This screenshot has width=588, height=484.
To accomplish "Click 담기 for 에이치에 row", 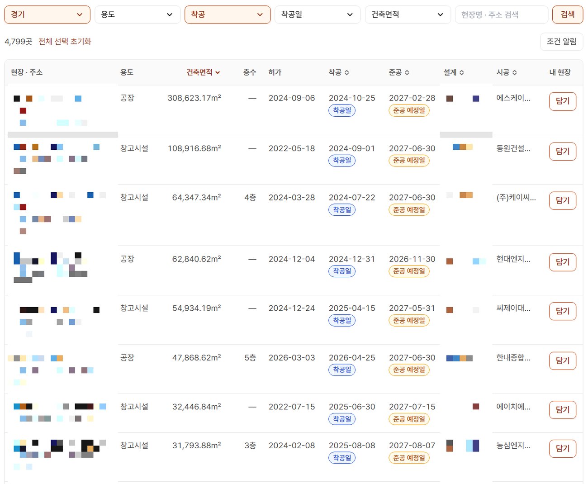I will click(563, 410).
